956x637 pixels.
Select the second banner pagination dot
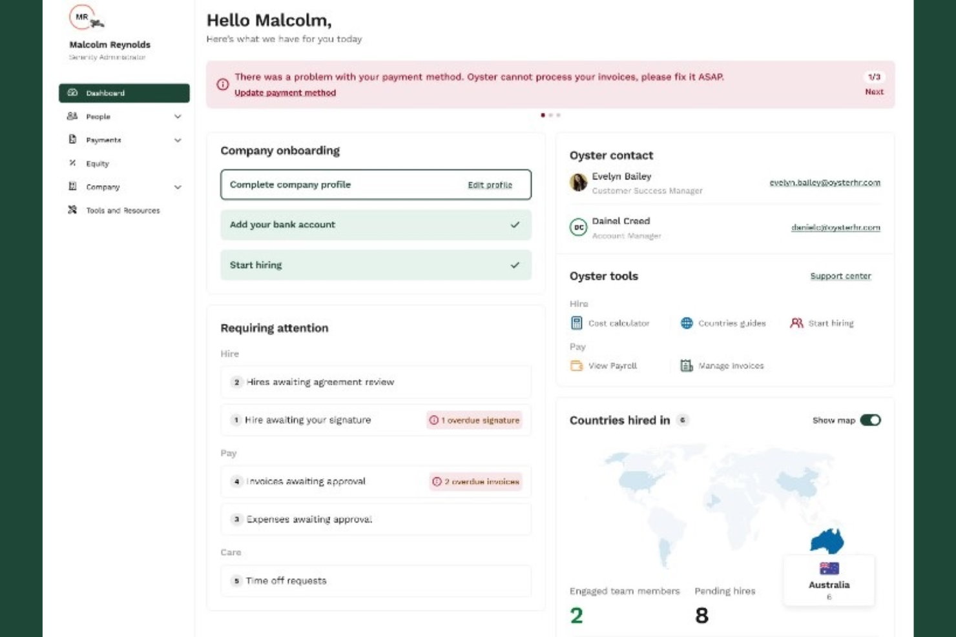tap(550, 115)
